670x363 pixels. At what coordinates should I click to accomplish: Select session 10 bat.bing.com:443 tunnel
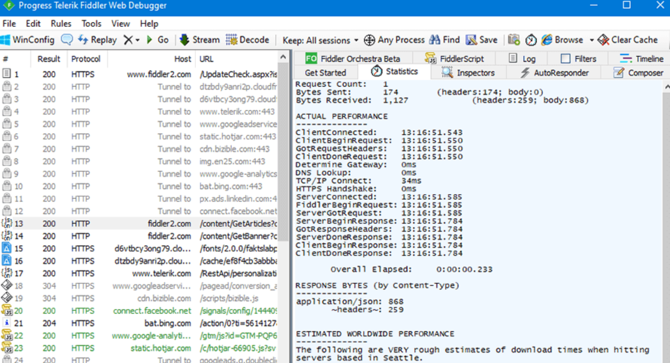coord(139,186)
